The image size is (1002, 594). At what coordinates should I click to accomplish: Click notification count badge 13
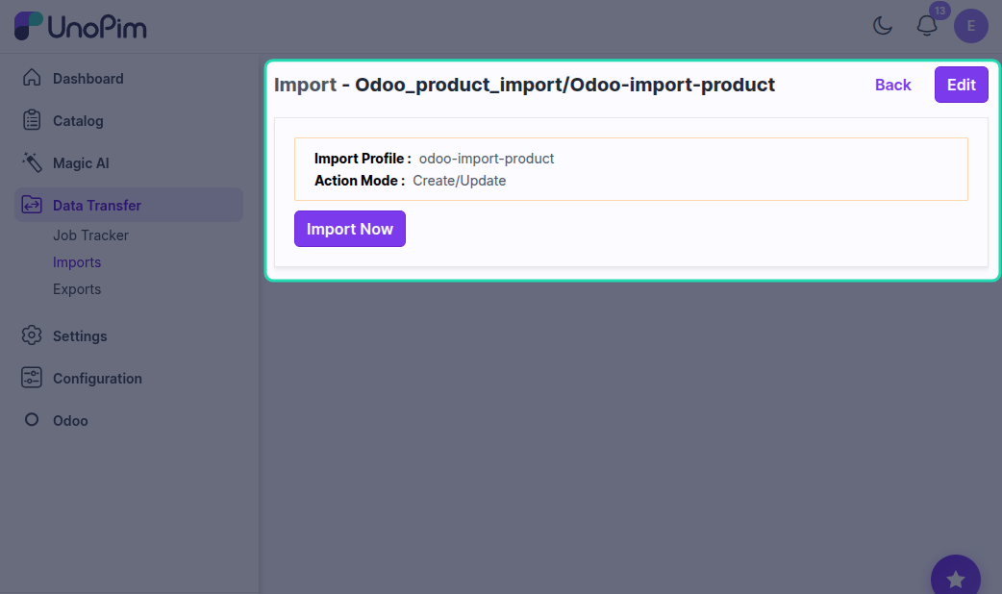(939, 11)
